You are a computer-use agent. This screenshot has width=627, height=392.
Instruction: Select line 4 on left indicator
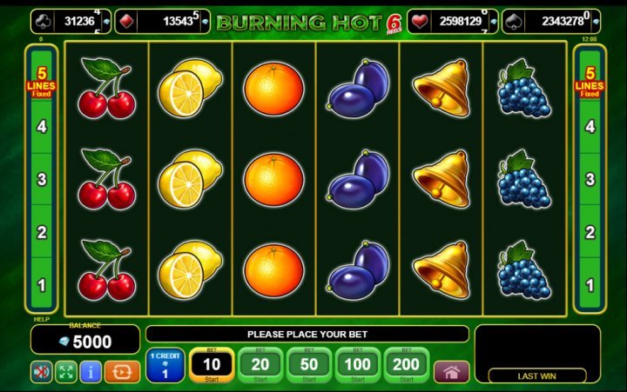pos(42,127)
